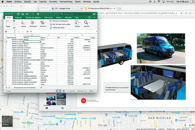Click the format painter brush icon
Viewport: 195px width, 130px height.
(14, 28)
